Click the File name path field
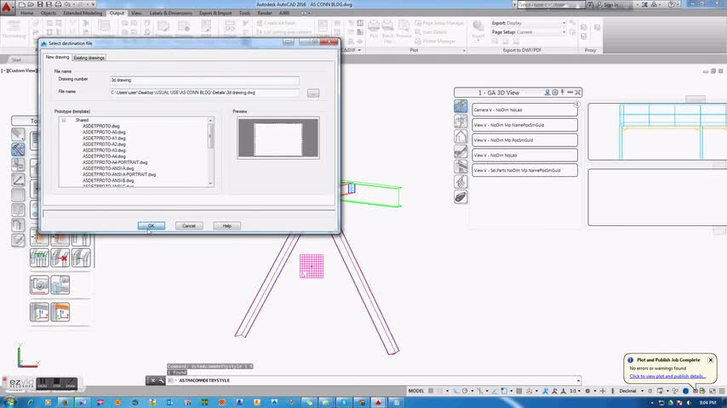The width and height of the screenshot is (727, 408). click(x=204, y=93)
